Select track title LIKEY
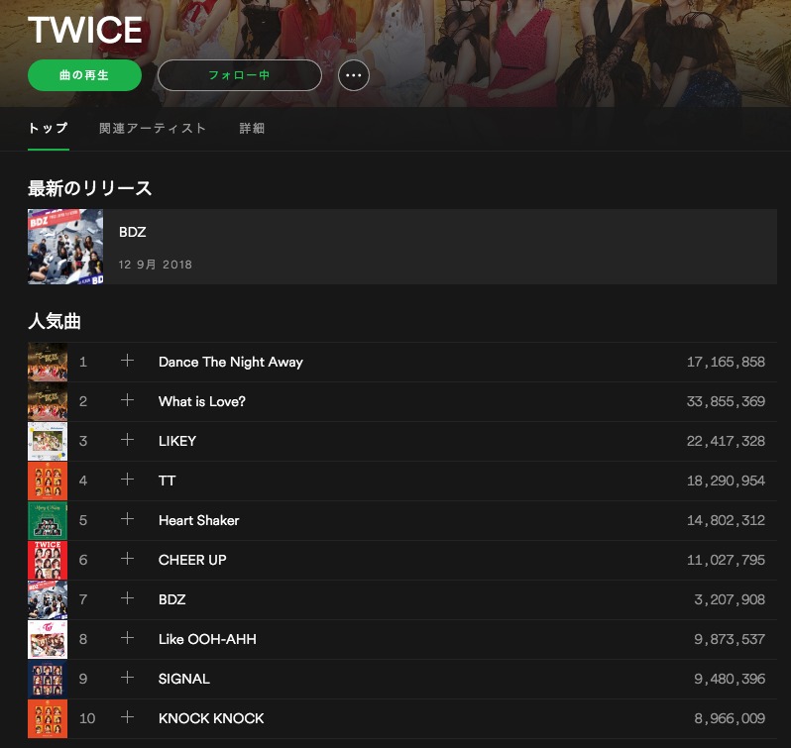 point(177,441)
